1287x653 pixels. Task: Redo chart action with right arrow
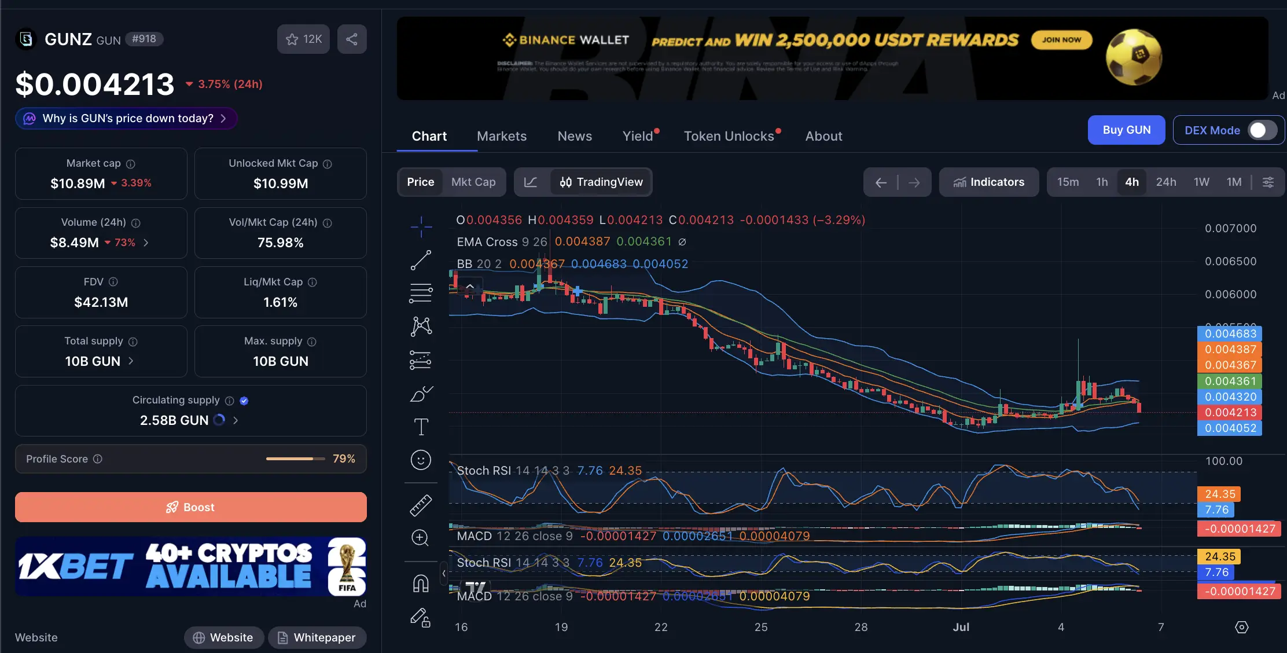pos(914,182)
